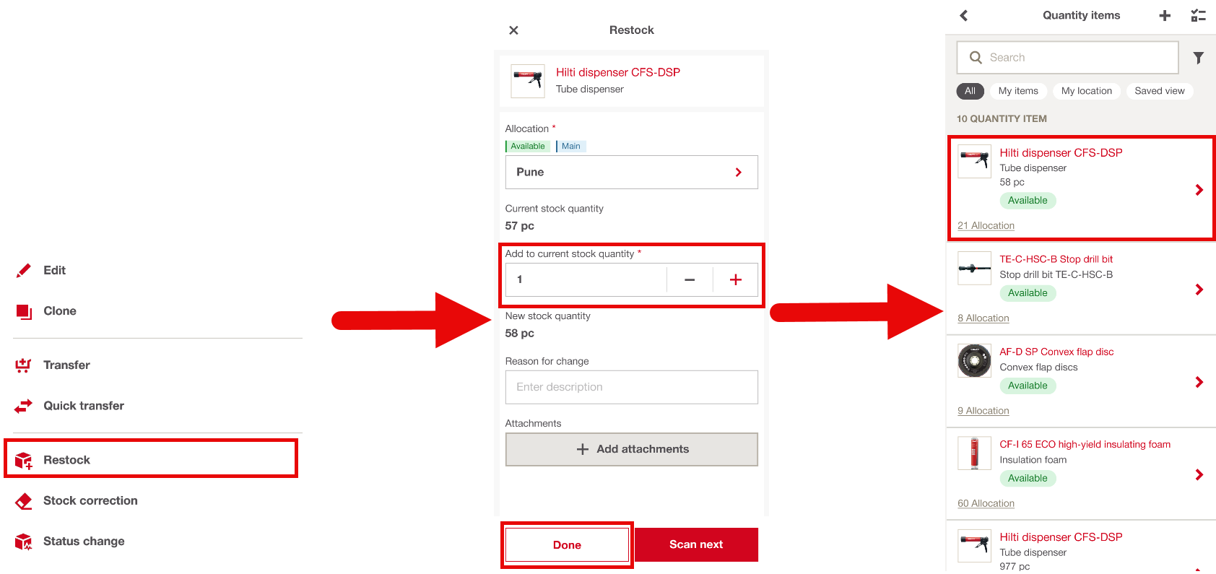
Task: Expand the TE-C-HSC-B Stop drill bit item
Action: tap(1199, 290)
